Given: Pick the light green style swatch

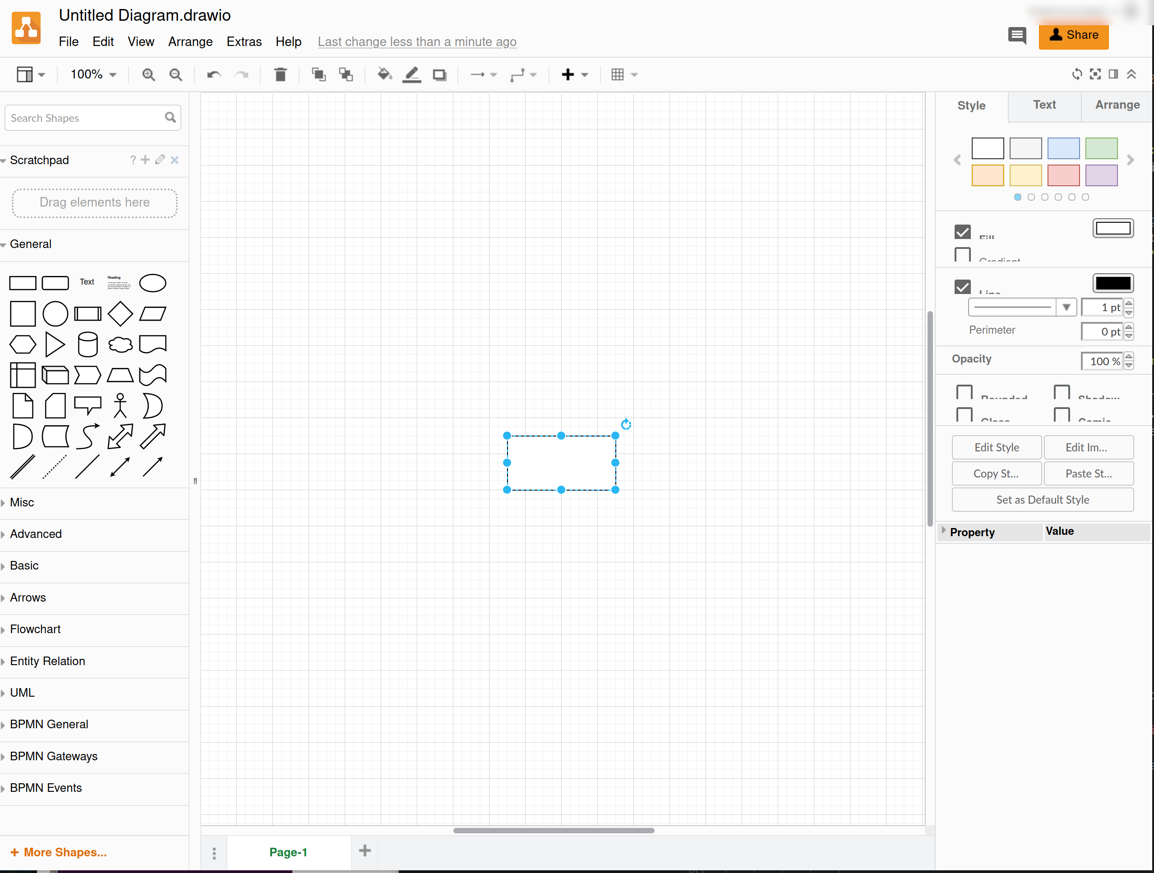Looking at the screenshot, I should 1101,148.
